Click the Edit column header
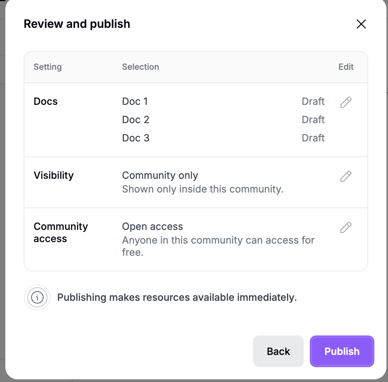The width and height of the screenshot is (388, 382). [x=346, y=67]
